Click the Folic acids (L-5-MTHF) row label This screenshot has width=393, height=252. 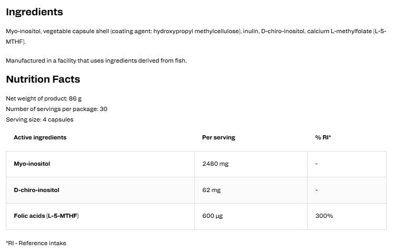coord(46,216)
